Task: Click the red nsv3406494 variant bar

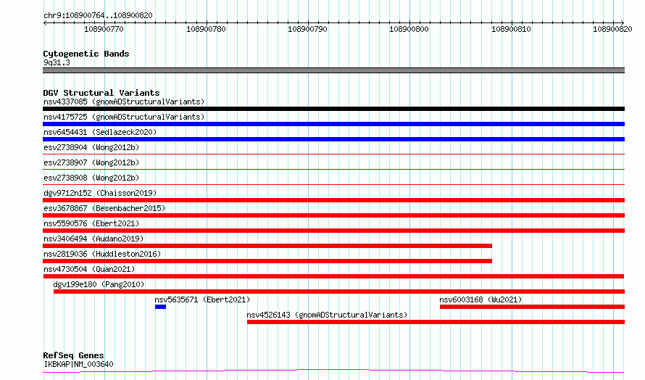Action: click(267, 246)
